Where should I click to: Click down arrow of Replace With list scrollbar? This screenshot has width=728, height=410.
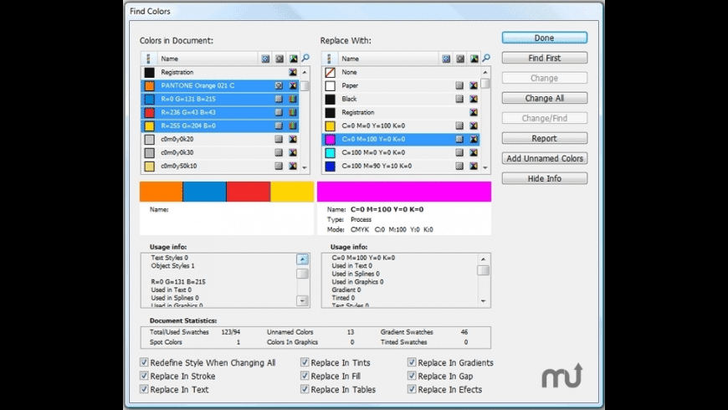pyautogui.click(x=485, y=167)
